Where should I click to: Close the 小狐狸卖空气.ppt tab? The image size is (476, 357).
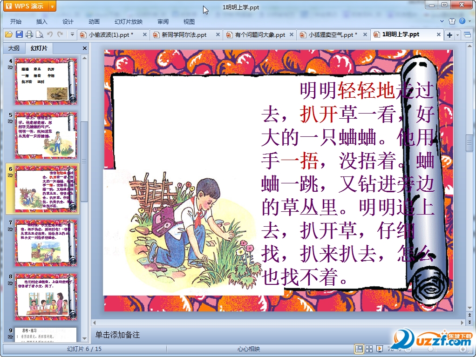pos(365,34)
